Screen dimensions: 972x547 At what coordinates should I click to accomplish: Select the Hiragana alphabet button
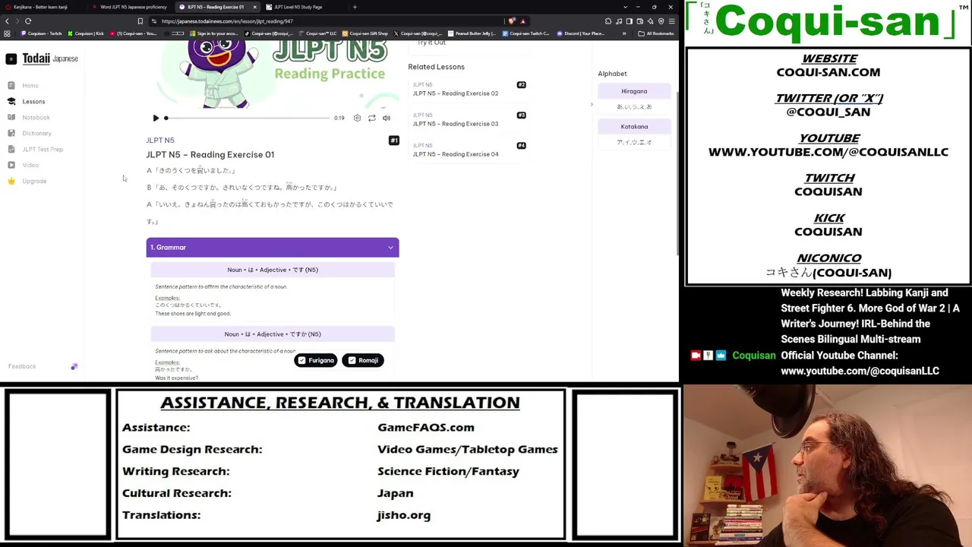(x=634, y=91)
